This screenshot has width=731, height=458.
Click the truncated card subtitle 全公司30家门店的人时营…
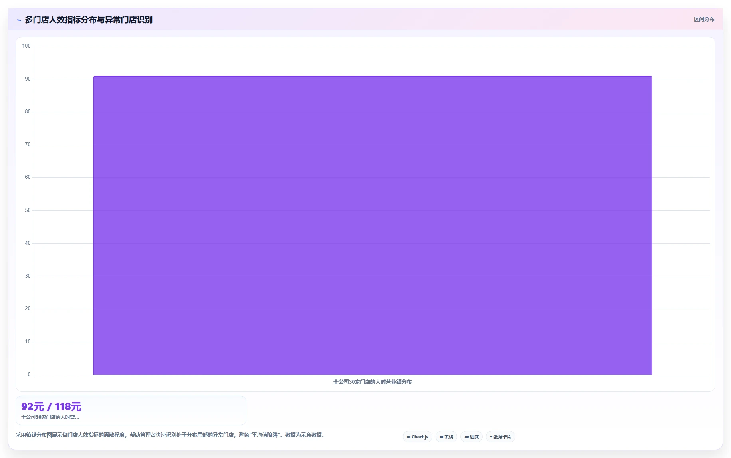tap(50, 417)
